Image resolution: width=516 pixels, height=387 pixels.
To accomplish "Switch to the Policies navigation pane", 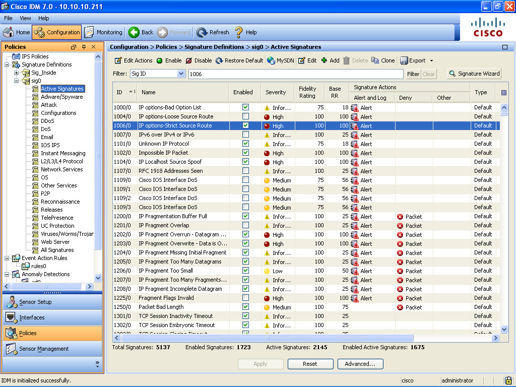I will [52, 333].
